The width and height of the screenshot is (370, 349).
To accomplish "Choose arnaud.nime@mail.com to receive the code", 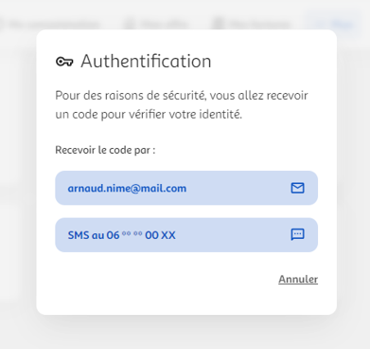I will click(x=186, y=188).
